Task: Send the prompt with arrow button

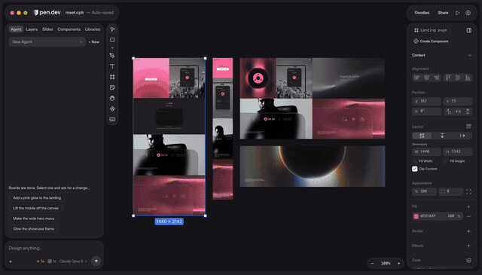Action: [x=96, y=261]
